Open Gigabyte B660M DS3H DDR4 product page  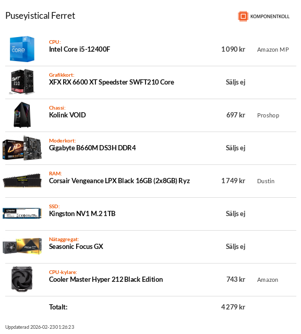tap(92, 148)
